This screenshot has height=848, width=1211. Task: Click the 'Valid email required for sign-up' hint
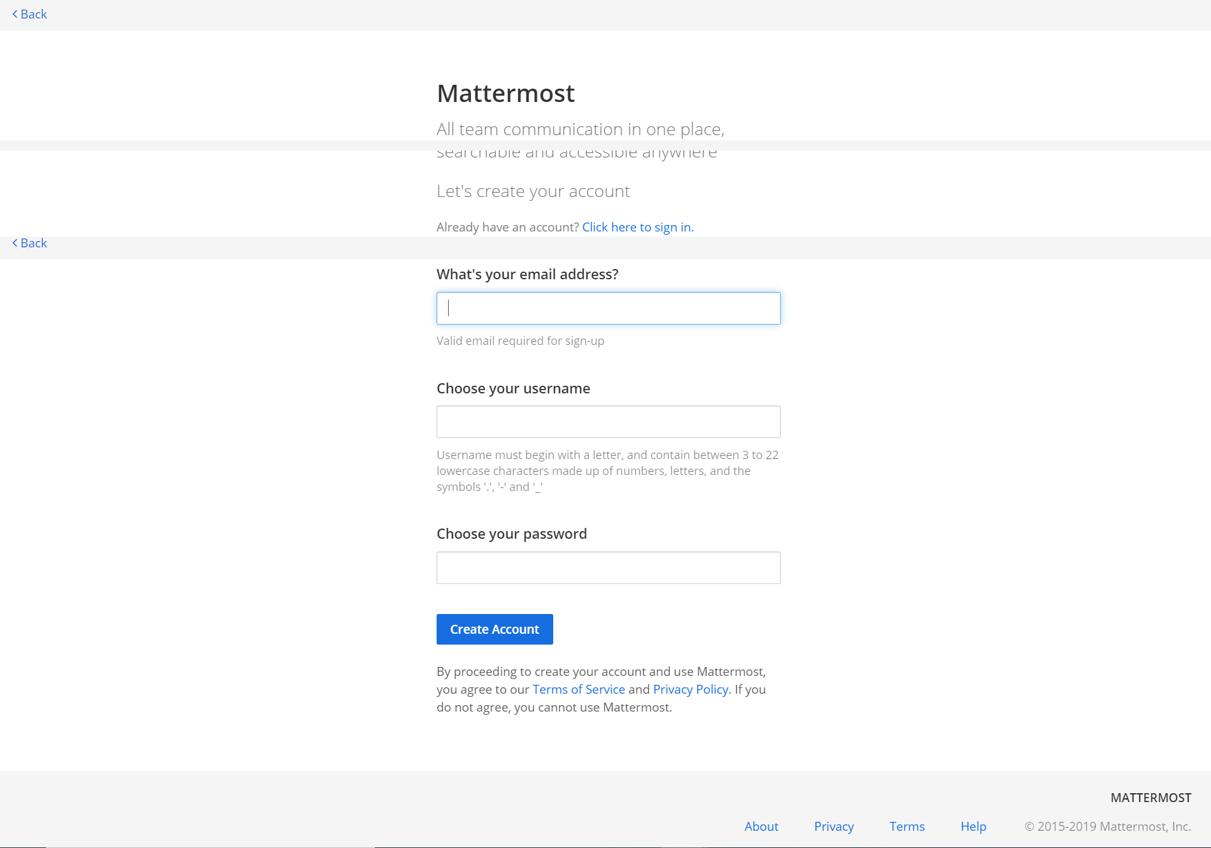(x=520, y=340)
